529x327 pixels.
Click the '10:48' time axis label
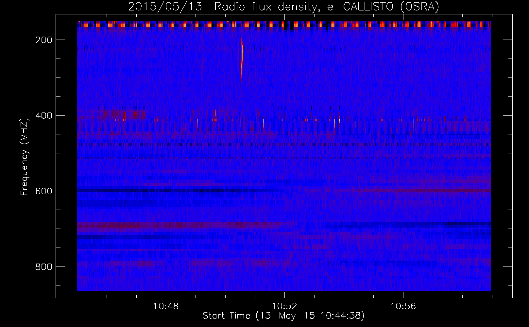pyautogui.click(x=166, y=306)
